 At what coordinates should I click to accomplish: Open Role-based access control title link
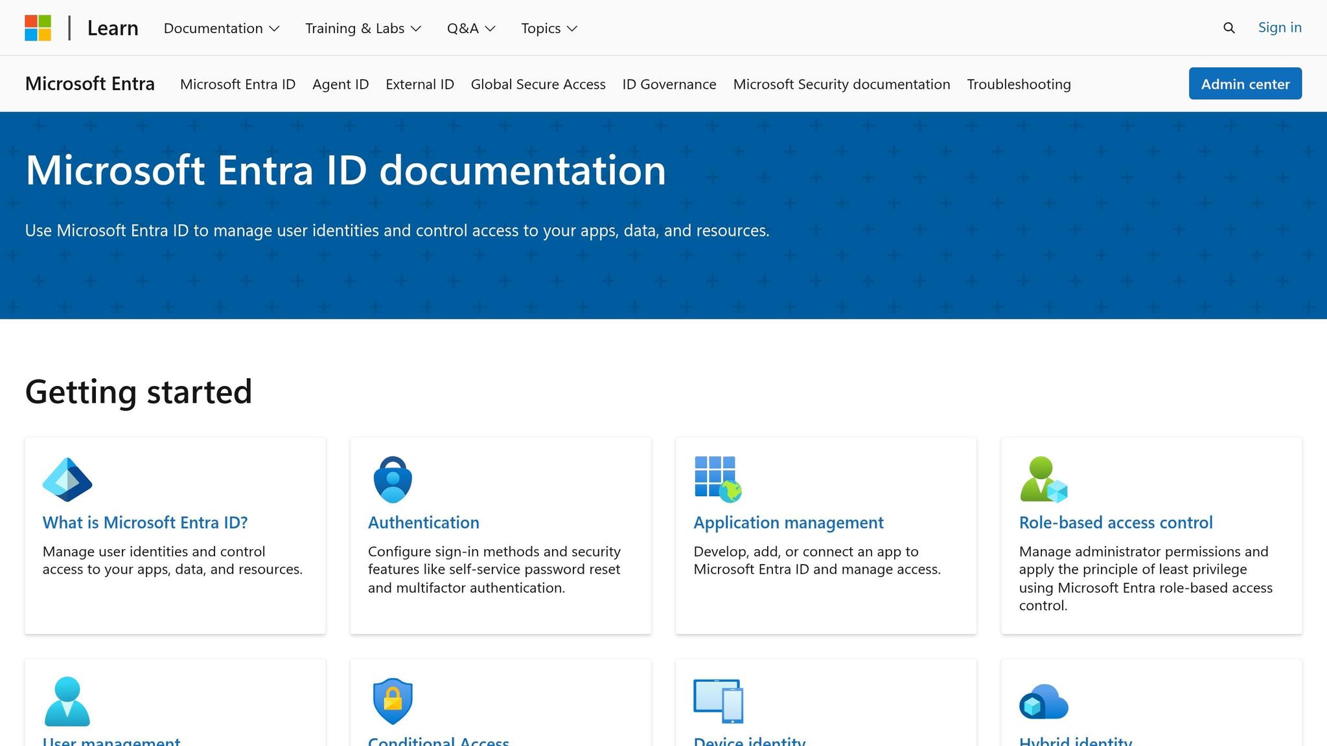(1116, 523)
